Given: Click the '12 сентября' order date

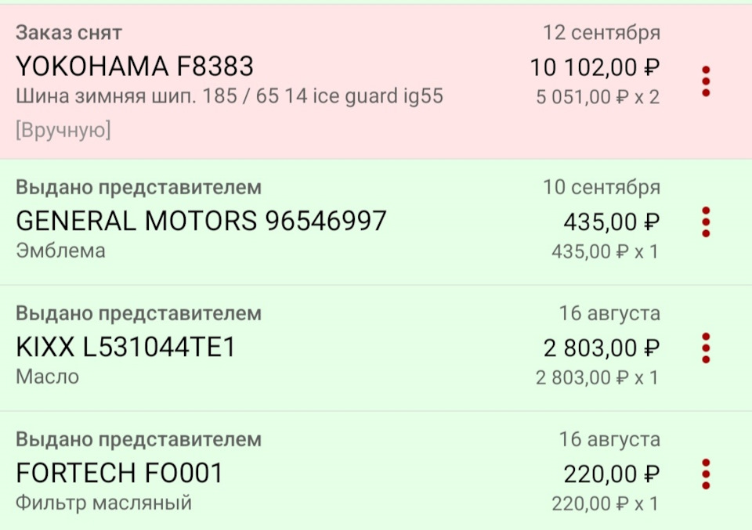Looking at the screenshot, I should point(602,33).
